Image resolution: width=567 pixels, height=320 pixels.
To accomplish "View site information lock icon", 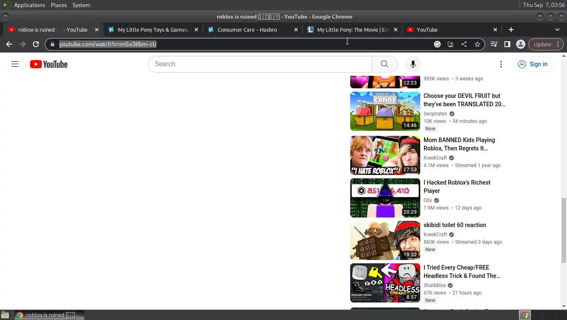I will tap(52, 44).
